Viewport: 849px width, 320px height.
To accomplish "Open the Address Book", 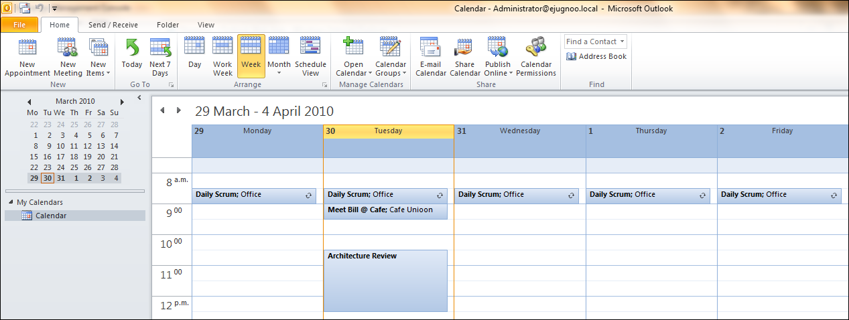I will tap(596, 56).
